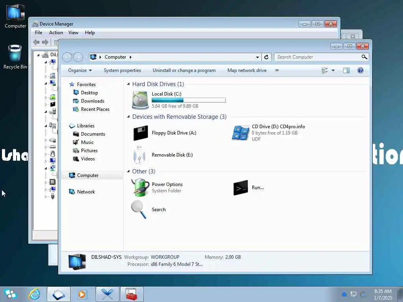Viewport: 403px width, 302px height.
Task: Toggle the preview pane button
Action: pos(346,70)
